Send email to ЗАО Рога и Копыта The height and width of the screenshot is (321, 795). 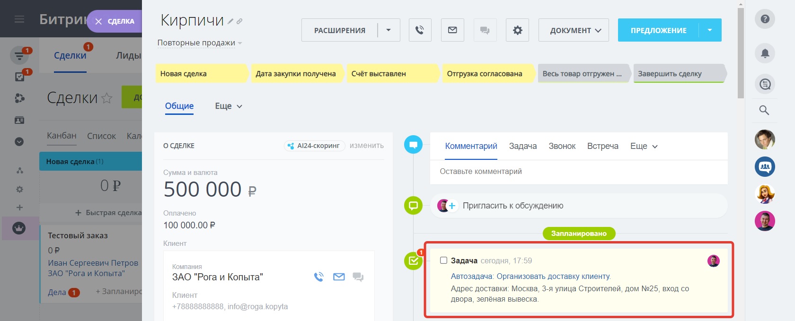[339, 277]
